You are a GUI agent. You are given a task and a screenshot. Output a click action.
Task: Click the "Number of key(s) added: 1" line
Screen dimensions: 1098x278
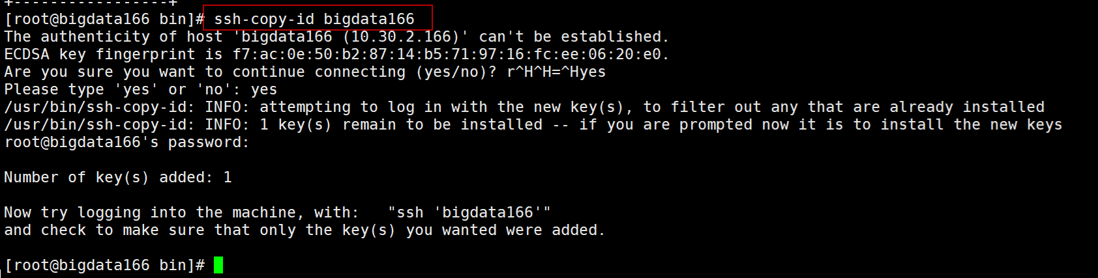tap(118, 177)
